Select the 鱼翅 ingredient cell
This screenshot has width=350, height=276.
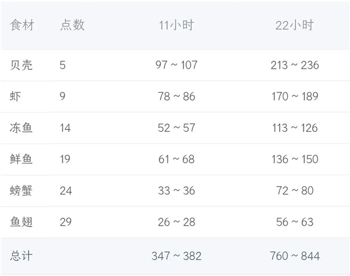tap(22, 222)
